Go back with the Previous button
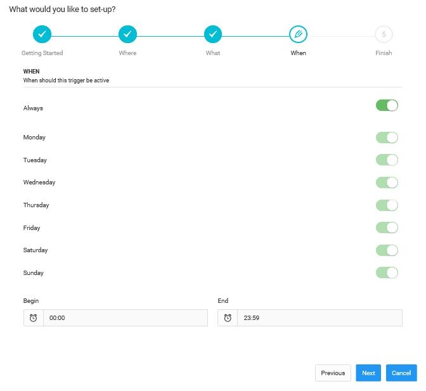The width and height of the screenshot is (426, 391). pyautogui.click(x=333, y=373)
